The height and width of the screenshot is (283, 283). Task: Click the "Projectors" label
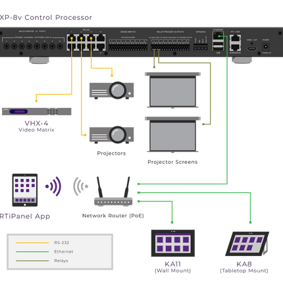(x=111, y=153)
